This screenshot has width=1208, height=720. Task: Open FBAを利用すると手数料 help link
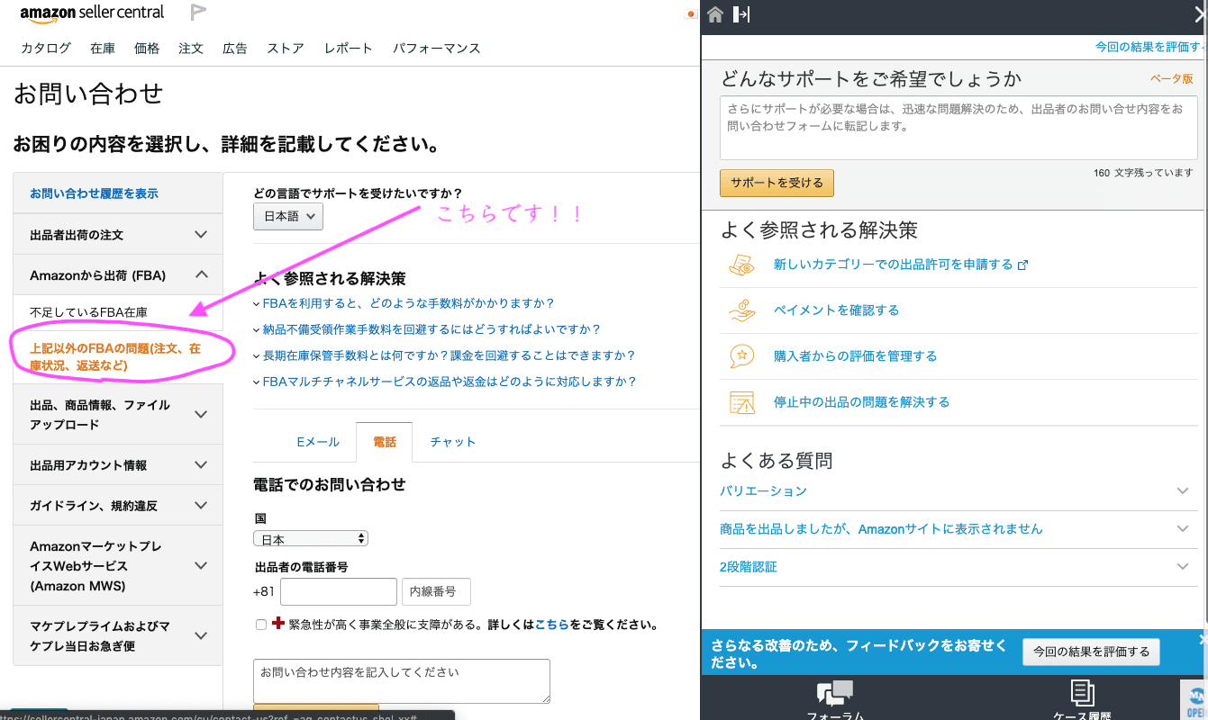(408, 303)
